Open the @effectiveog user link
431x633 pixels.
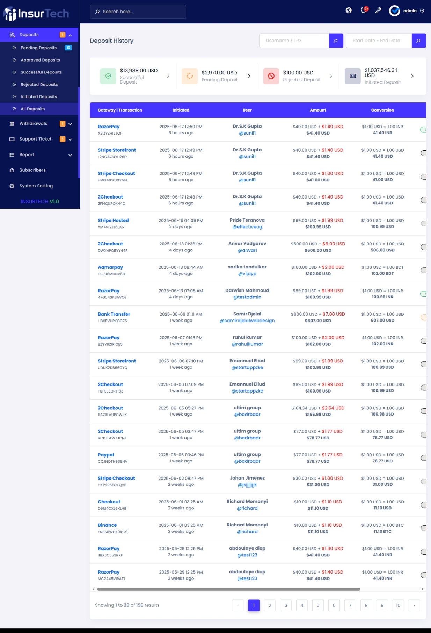click(247, 227)
